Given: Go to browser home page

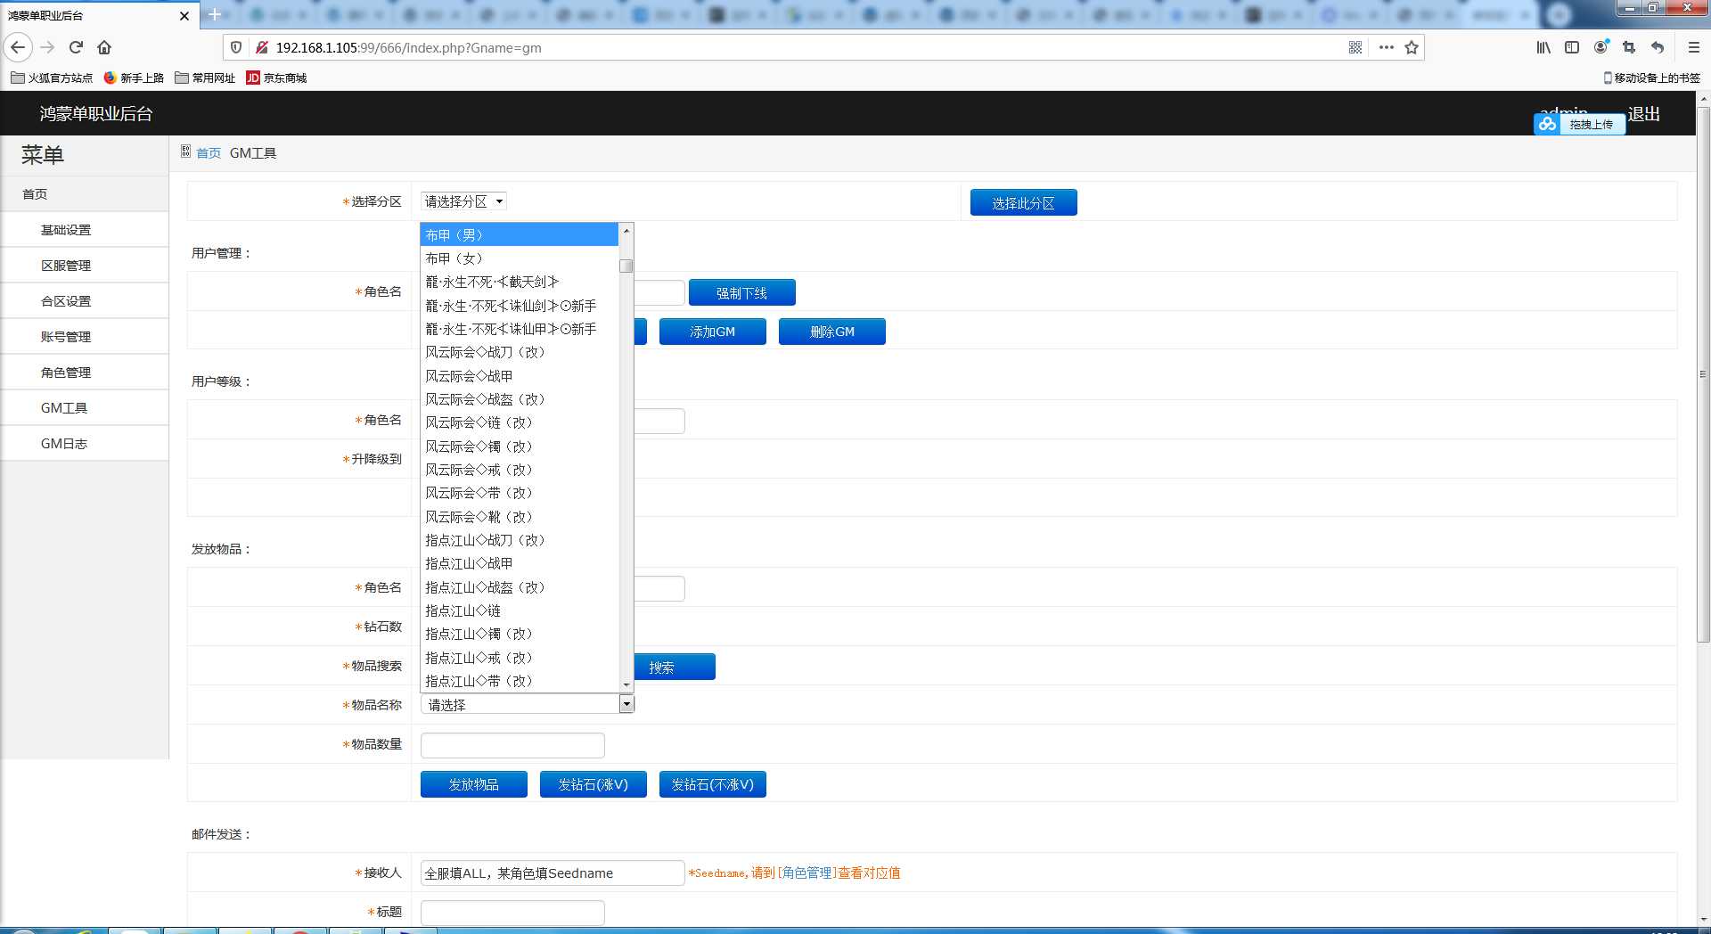Looking at the screenshot, I should click(104, 47).
